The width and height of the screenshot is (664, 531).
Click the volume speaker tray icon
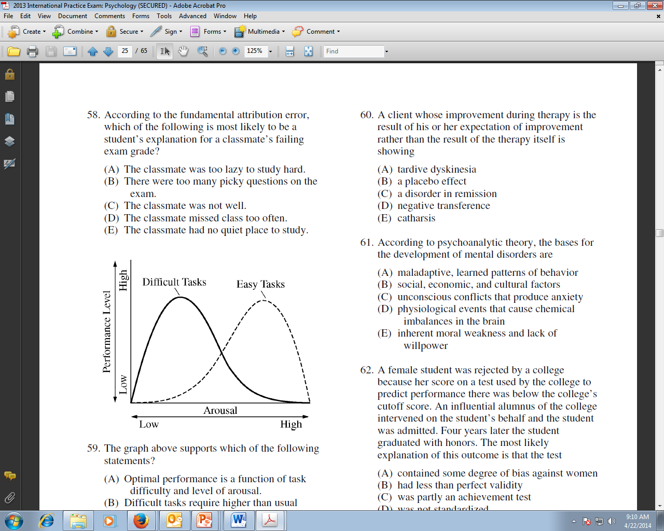(x=611, y=521)
